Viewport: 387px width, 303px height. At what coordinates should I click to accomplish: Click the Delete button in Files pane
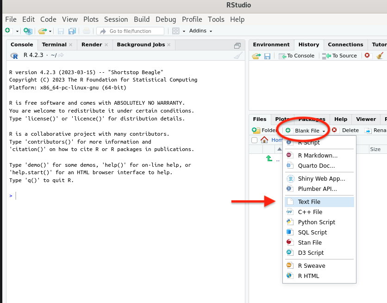[345, 130]
